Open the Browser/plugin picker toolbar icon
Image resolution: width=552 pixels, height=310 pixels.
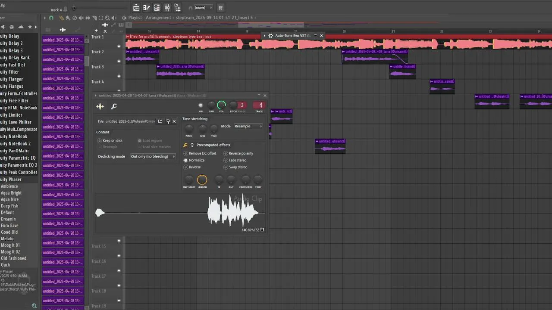(x=177, y=8)
